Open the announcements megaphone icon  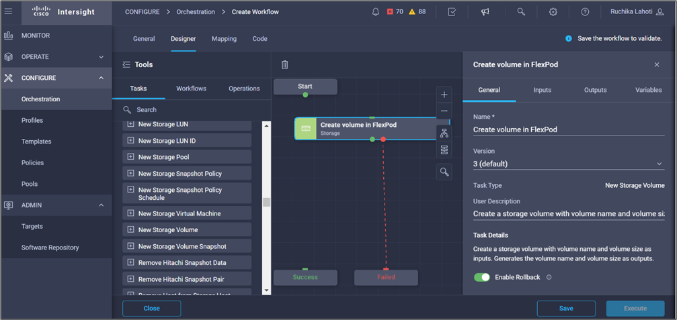click(x=485, y=12)
